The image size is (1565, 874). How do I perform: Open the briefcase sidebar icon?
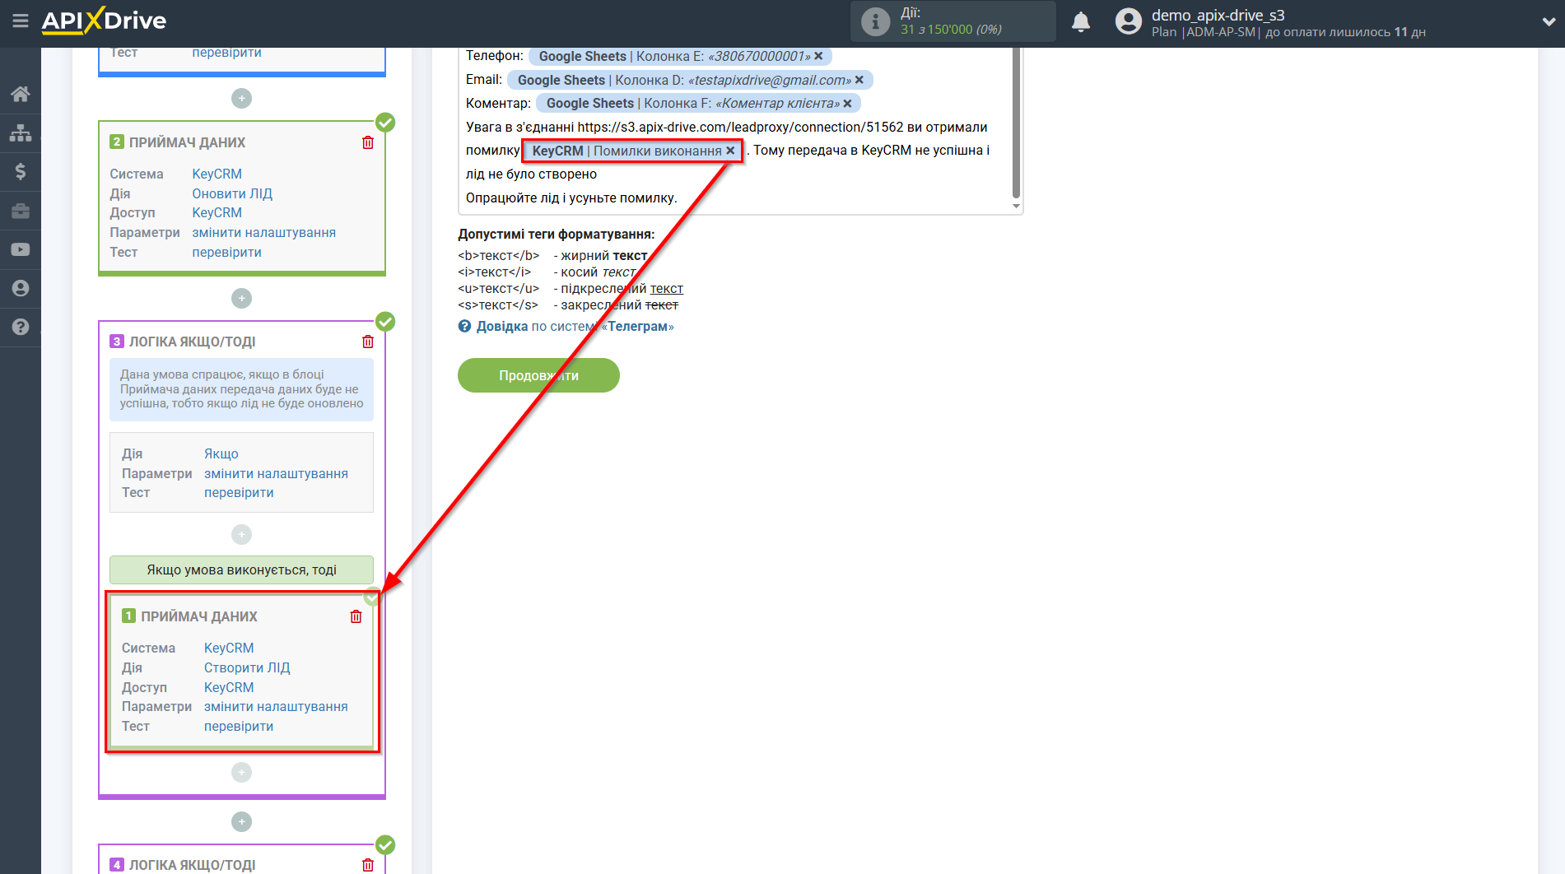tap(21, 211)
